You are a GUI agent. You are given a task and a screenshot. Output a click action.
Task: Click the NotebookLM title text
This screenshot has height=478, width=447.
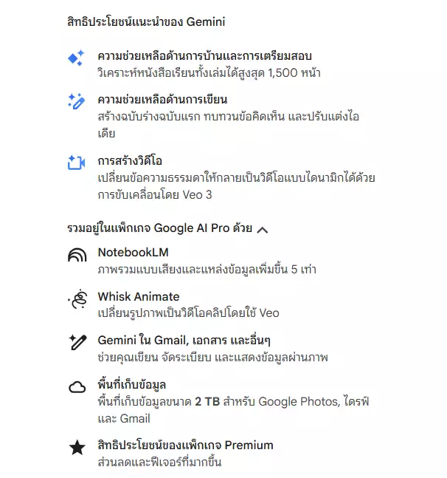(x=133, y=253)
